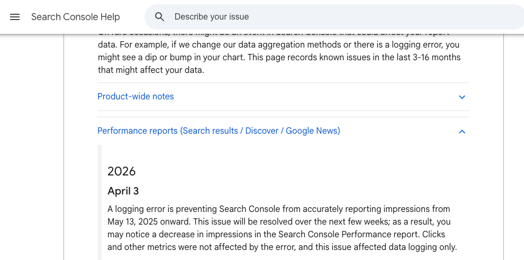Click 'that might affect your data' line
Image resolution: width=524 pixels, height=260 pixels.
click(150, 70)
